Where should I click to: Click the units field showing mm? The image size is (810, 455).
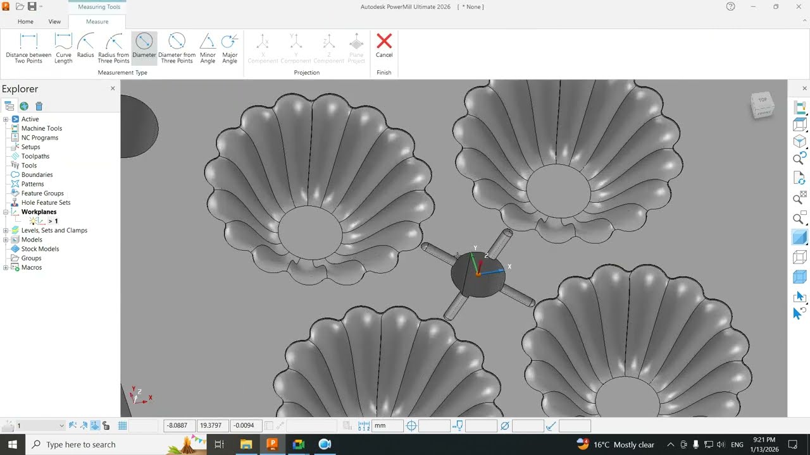coord(388,425)
